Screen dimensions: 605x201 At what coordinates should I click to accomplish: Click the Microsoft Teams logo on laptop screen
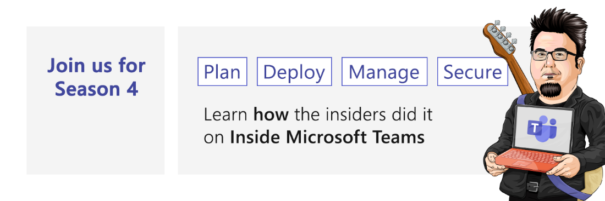point(542,129)
